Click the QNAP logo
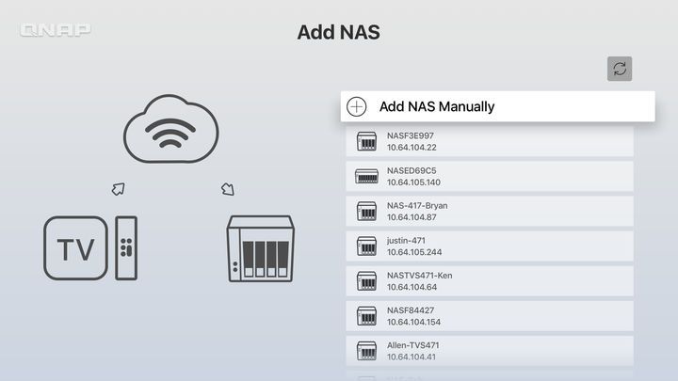 (56, 30)
